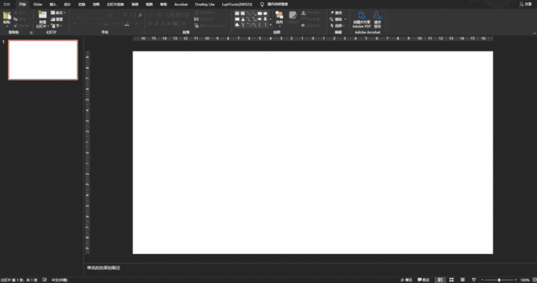
Task: Switch to the Acrobat ribbon tab
Action: pyautogui.click(x=180, y=4)
